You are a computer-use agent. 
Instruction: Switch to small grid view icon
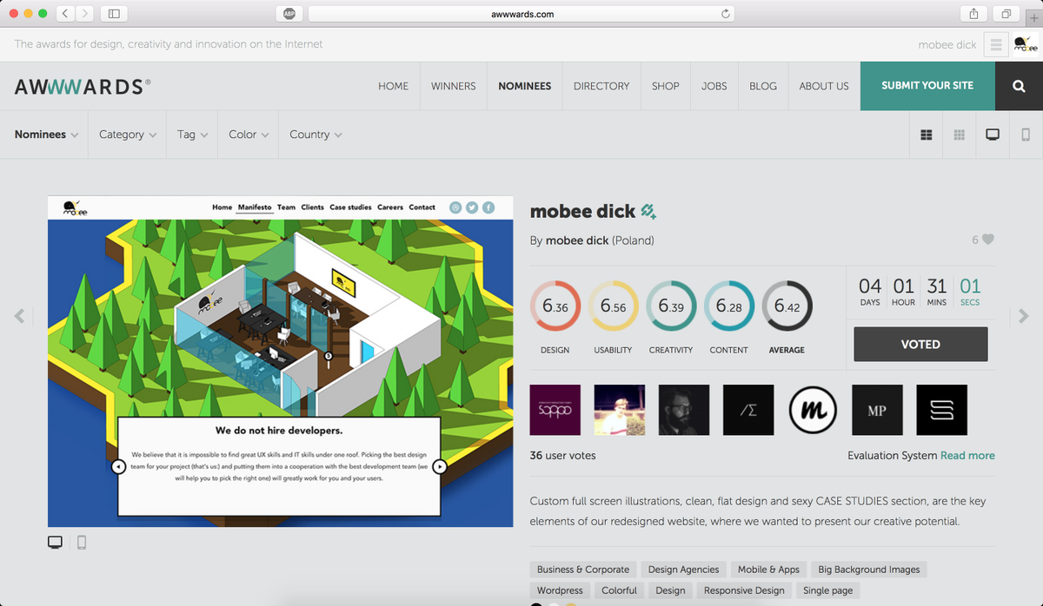pyautogui.click(x=960, y=135)
